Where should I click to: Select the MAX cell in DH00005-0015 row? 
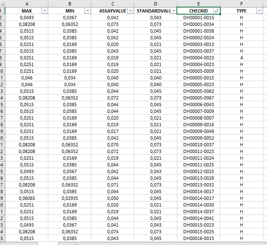click(27, 78)
